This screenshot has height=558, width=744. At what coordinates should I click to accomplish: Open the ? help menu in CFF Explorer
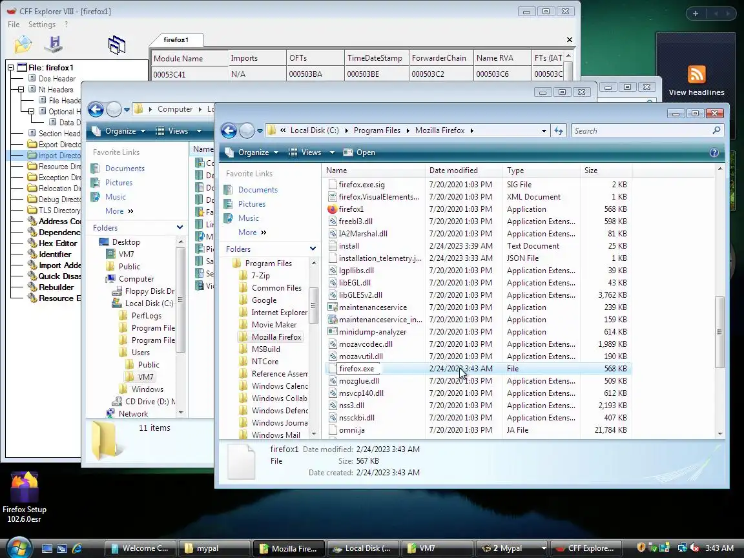(66, 24)
